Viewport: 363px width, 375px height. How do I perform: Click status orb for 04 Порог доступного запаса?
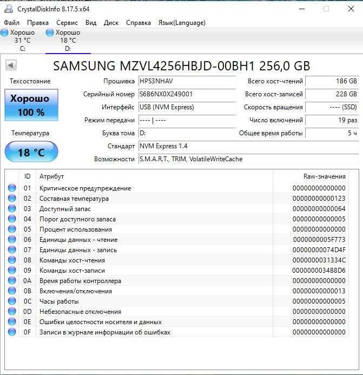coord(12,219)
